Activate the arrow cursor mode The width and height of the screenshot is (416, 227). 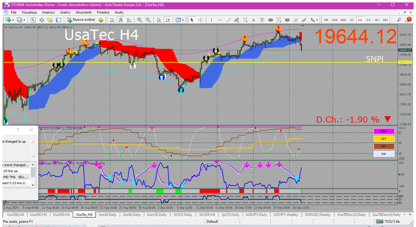click(x=192, y=20)
